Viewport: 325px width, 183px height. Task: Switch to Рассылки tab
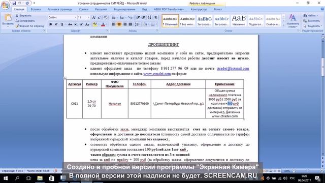(x=101, y=9)
